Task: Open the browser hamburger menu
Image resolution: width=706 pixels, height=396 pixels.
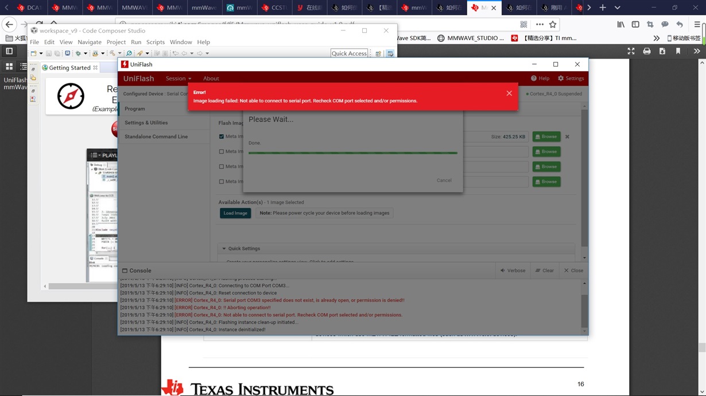Action: click(697, 25)
